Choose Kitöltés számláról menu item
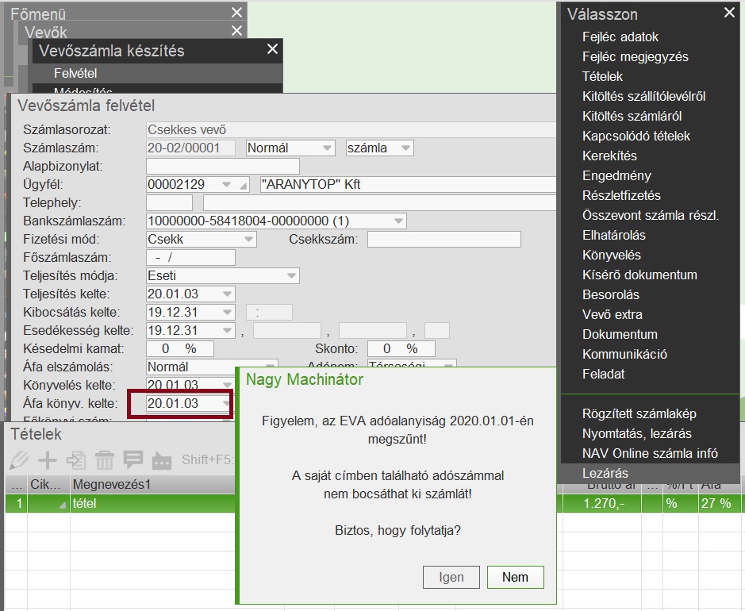Image resolution: width=745 pixels, height=611 pixels. coord(632,116)
